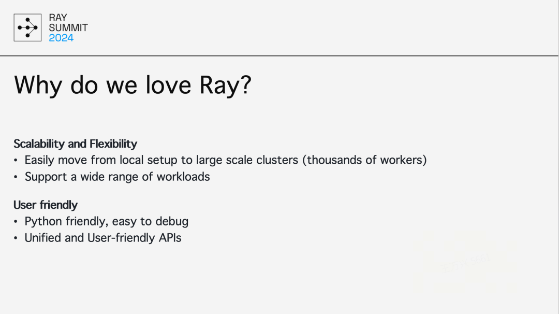The width and height of the screenshot is (559, 314).
Task: Select "Support a wide range of workloads" bullet
Action: tap(117, 177)
